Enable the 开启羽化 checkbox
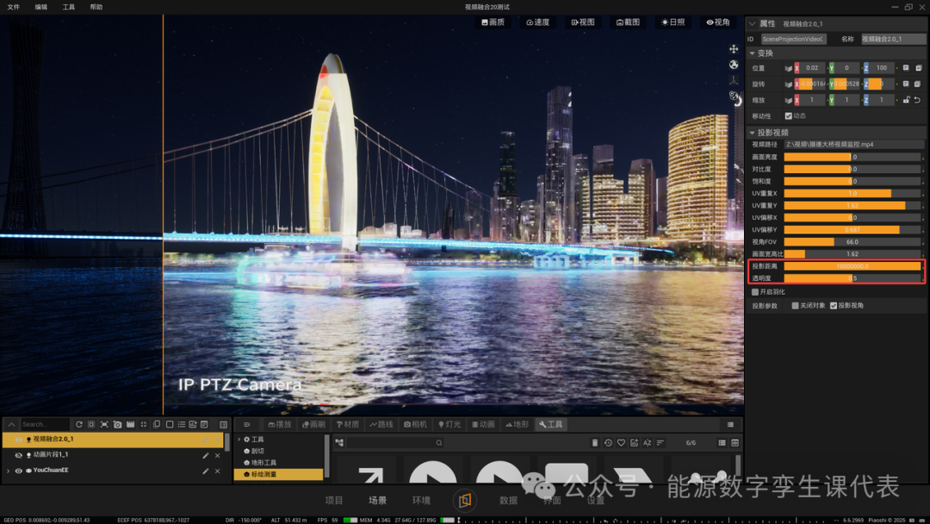 click(x=755, y=292)
